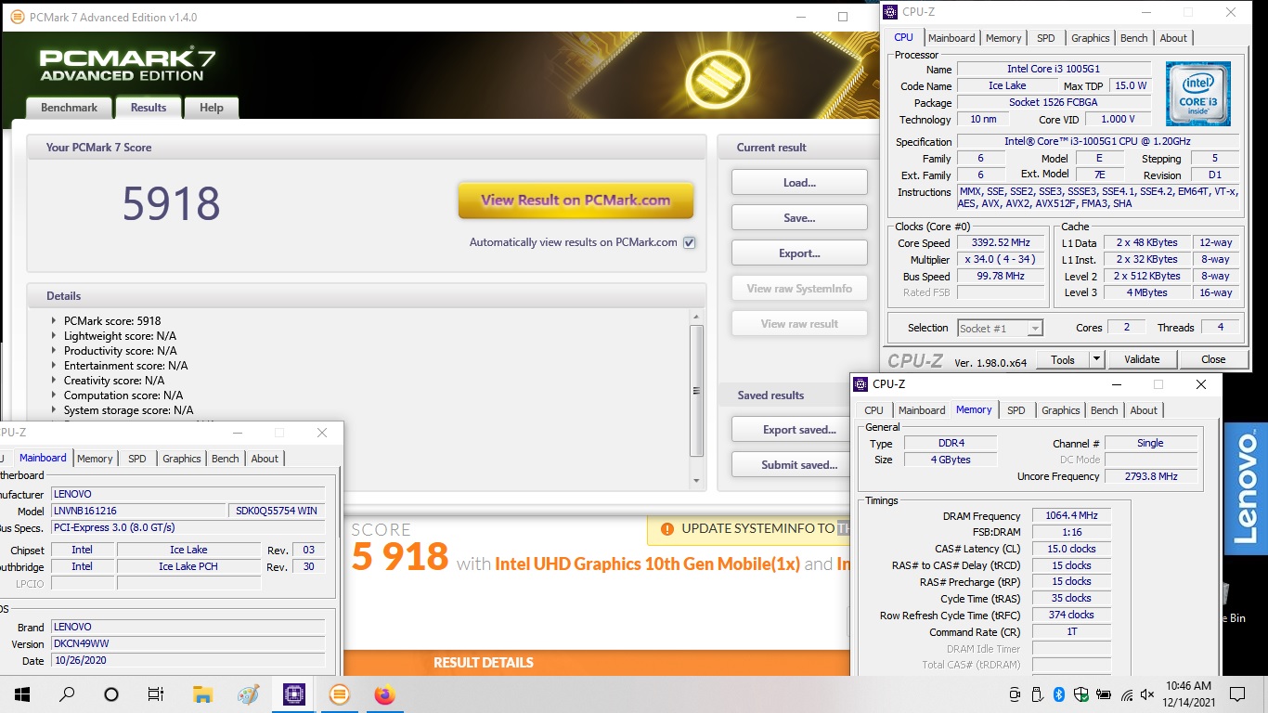
Task: Expand the PCMark score 5918 row
Action: (54, 321)
